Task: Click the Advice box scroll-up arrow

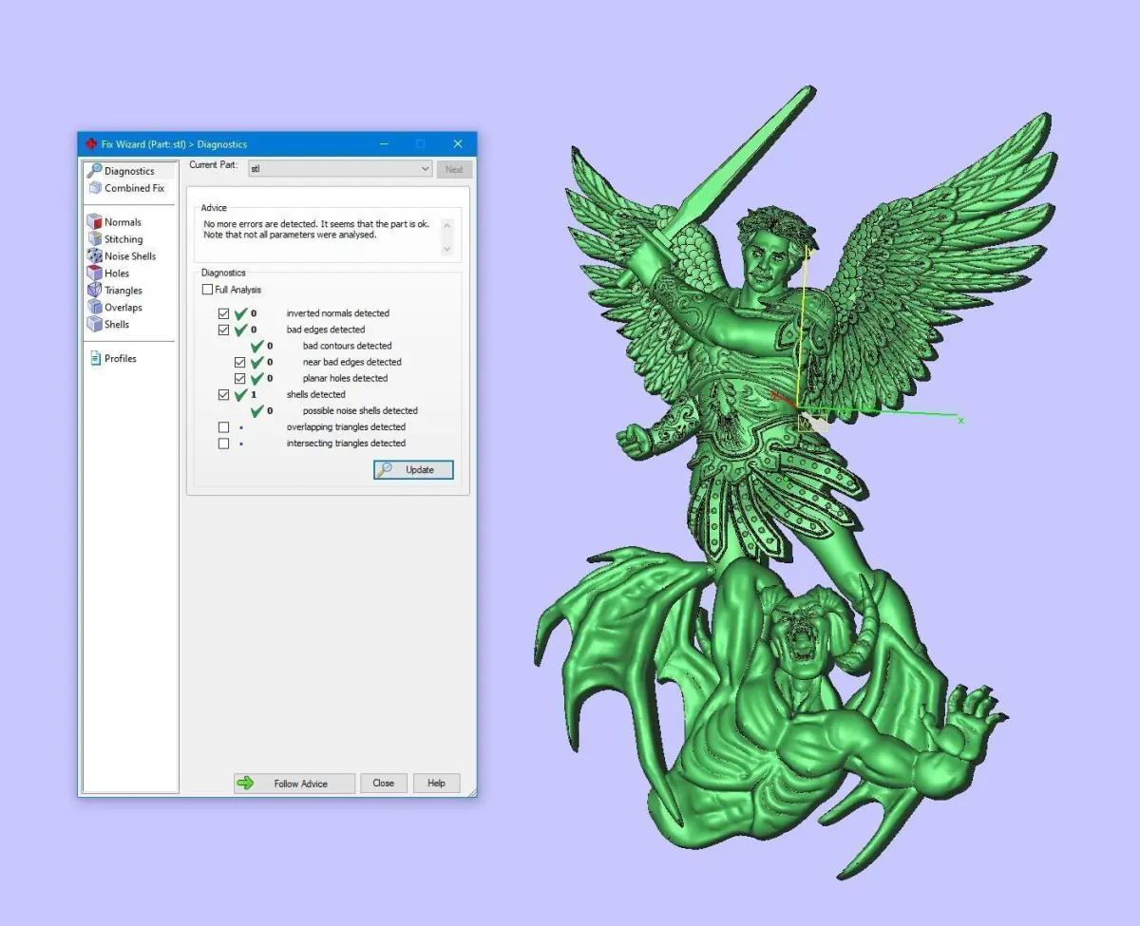Action: pos(448,225)
